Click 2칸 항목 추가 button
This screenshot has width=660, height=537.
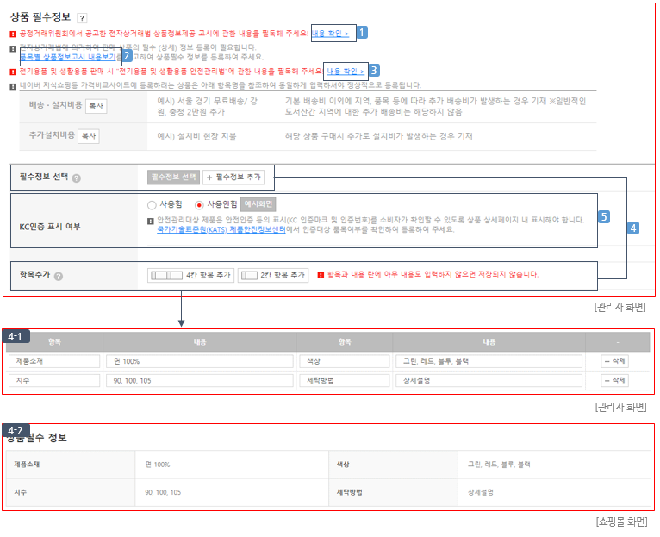tap(273, 276)
